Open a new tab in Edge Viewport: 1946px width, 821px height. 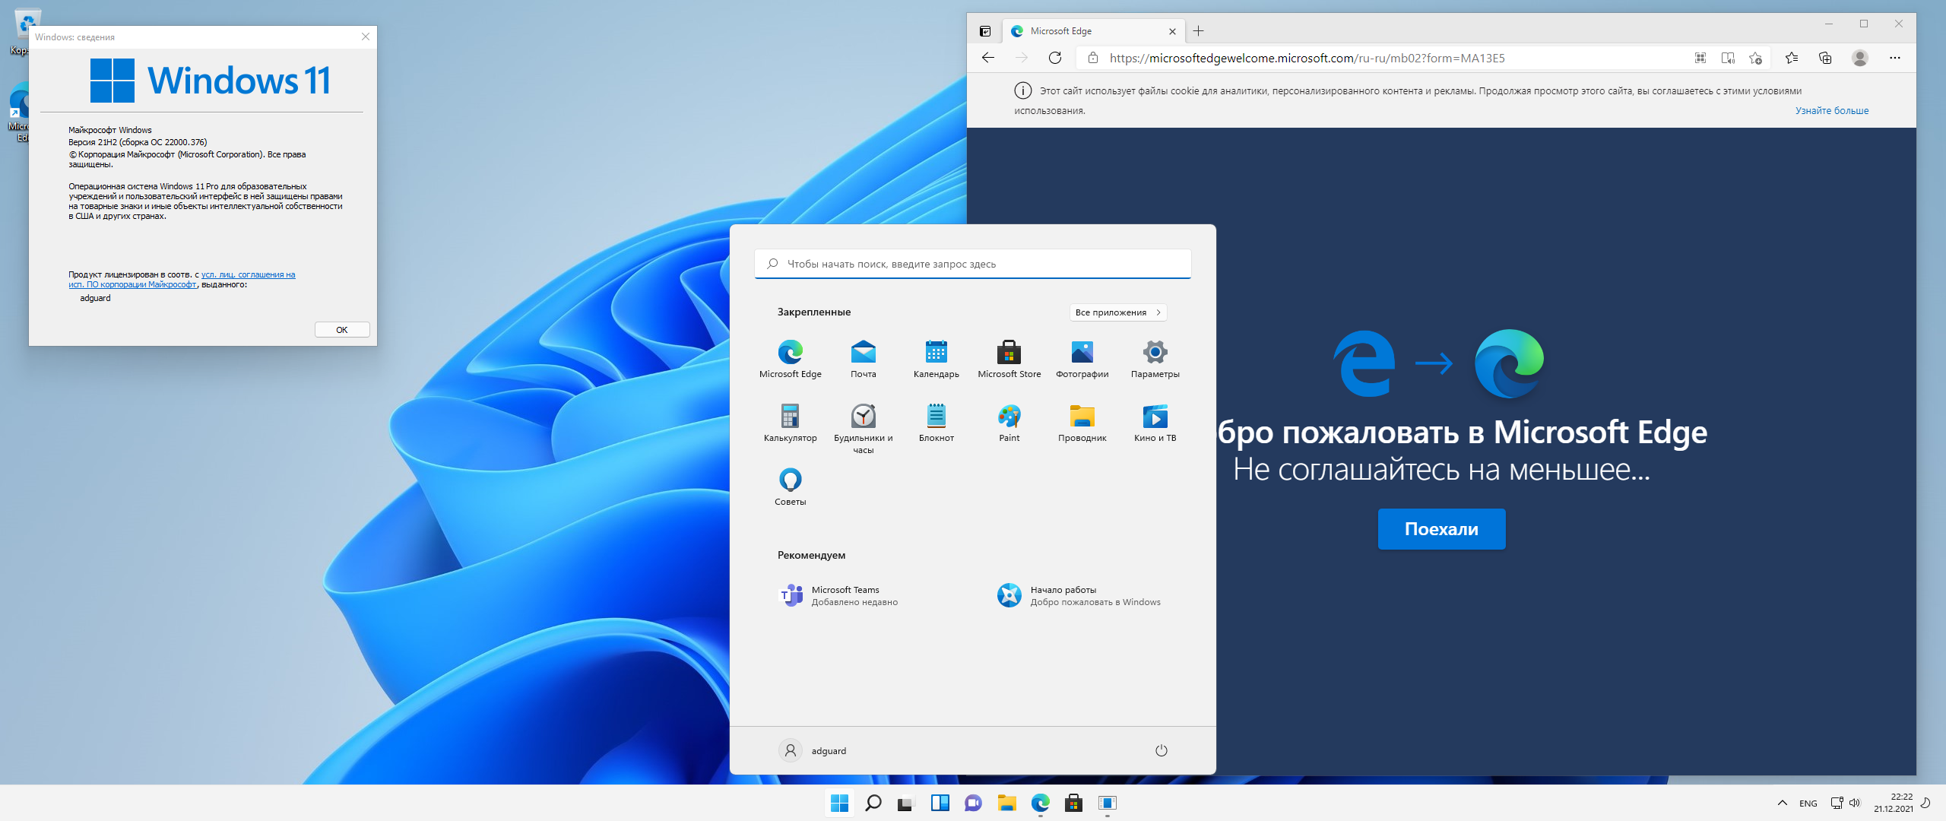coord(1198,31)
